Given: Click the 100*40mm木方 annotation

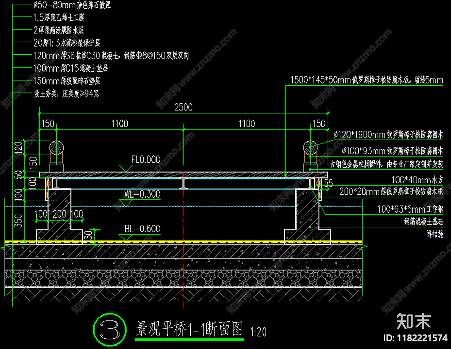Looking at the screenshot, I should point(417,180).
